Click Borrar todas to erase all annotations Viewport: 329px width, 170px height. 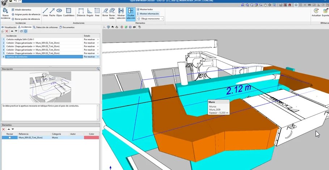click(112, 14)
